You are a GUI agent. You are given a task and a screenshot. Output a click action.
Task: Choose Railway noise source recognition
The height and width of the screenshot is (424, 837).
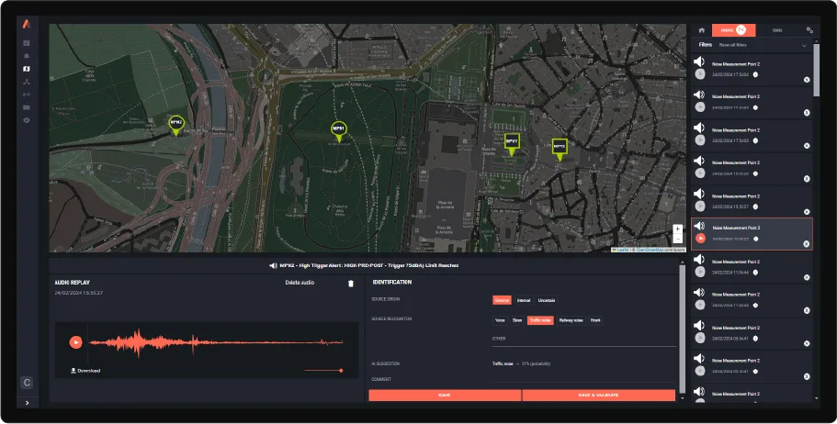(571, 320)
